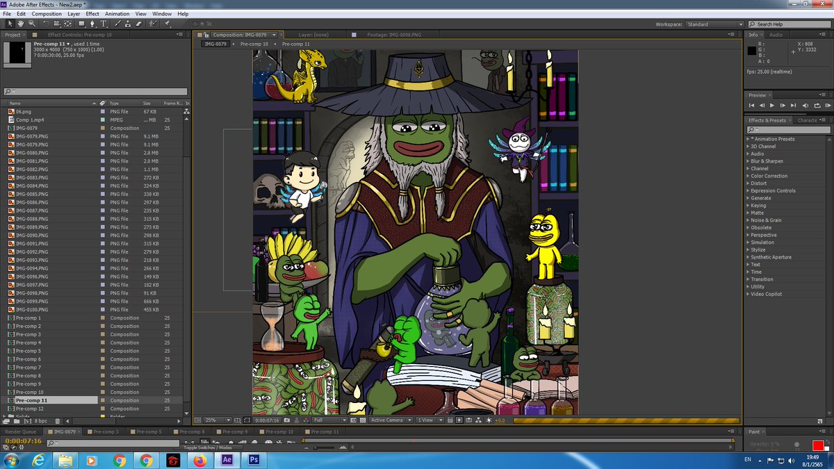This screenshot has width=834, height=469.
Task: Click the Region of Interest icon
Action: pos(354,420)
